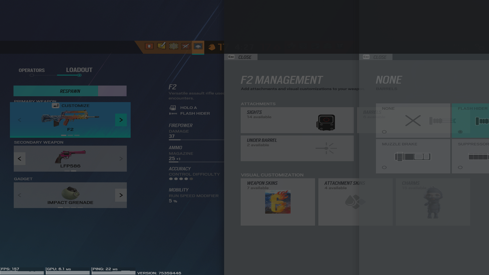The width and height of the screenshot is (489, 275).
Task: Select the spider web operator icon
Action: 173,46
